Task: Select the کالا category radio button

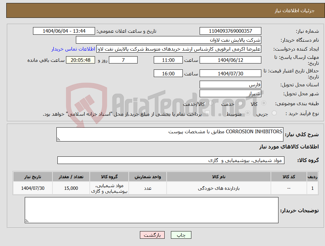Action: (x=264, y=102)
